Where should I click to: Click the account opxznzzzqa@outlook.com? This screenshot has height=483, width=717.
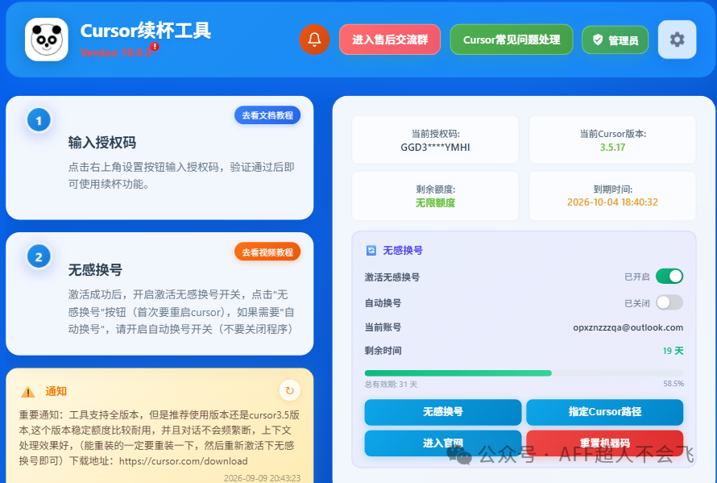pyautogui.click(x=628, y=327)
